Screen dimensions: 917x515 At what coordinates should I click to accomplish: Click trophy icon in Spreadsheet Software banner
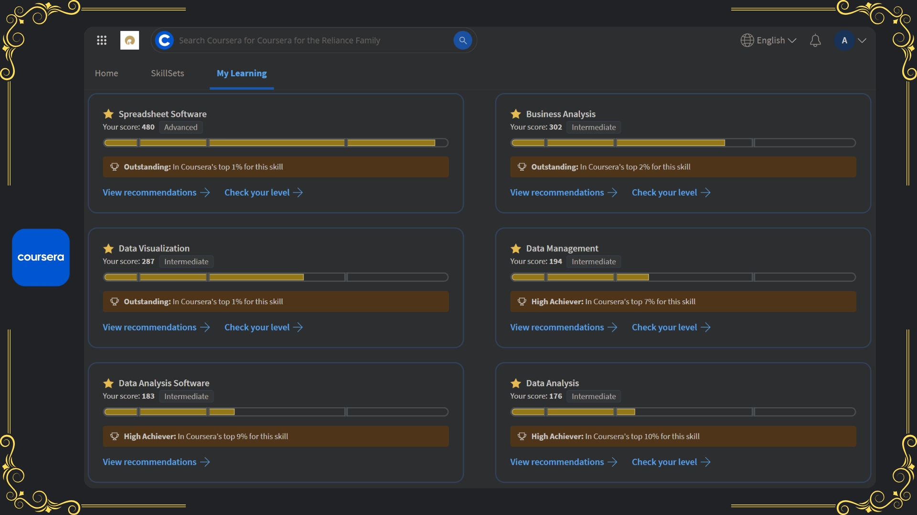point(115,167)
